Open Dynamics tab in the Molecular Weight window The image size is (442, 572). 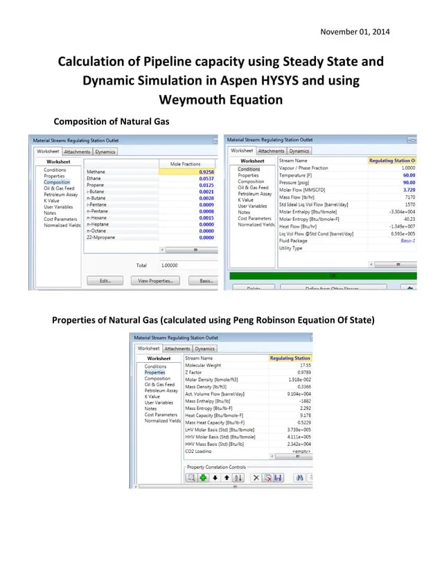coord(205,349)
